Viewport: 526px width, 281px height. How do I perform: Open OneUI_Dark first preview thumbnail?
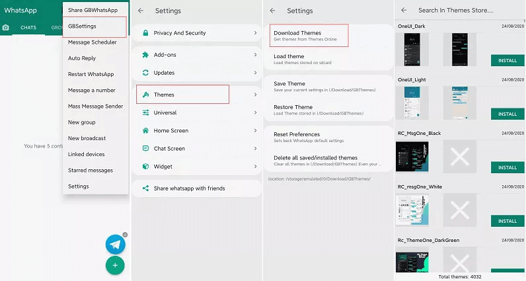click(x=412, y=50)
